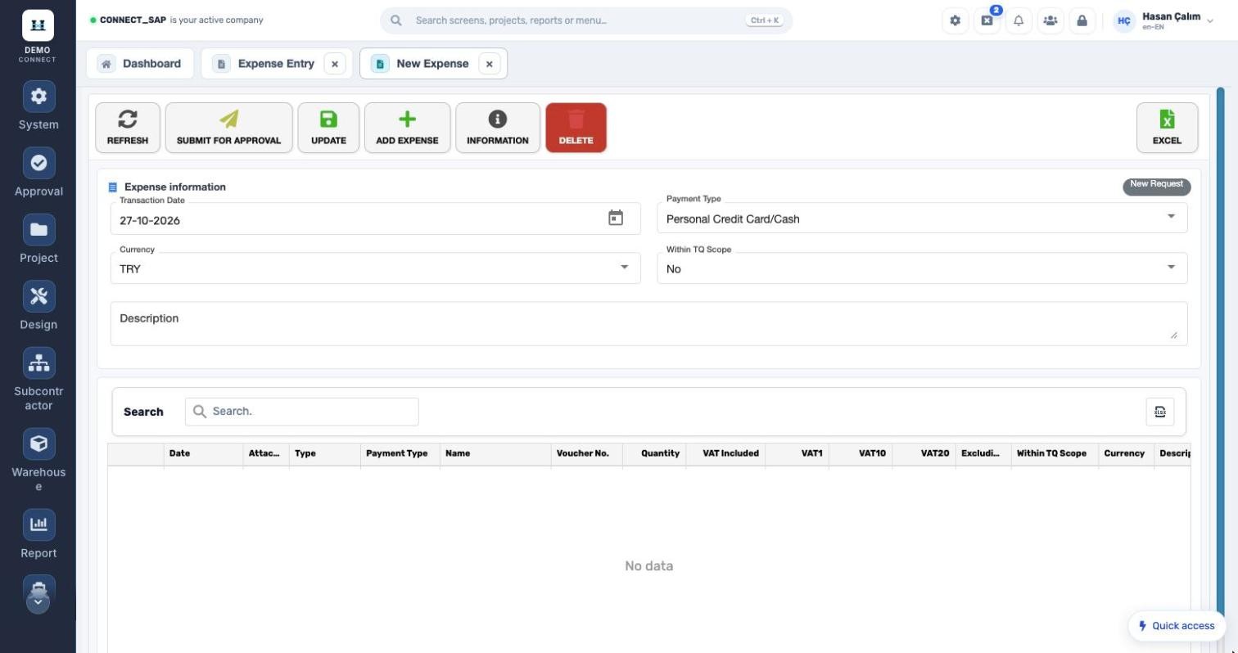
Task: Click the settings gear in top bar
Action: [955, 20]
